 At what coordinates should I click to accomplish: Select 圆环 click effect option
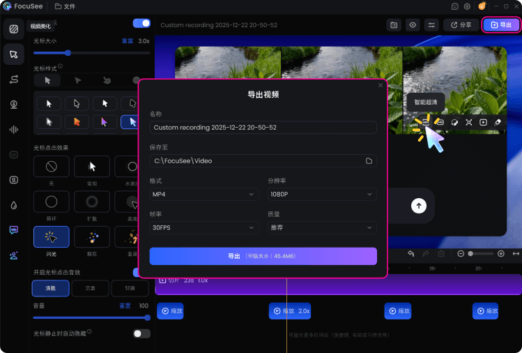(x=52, y=202)
